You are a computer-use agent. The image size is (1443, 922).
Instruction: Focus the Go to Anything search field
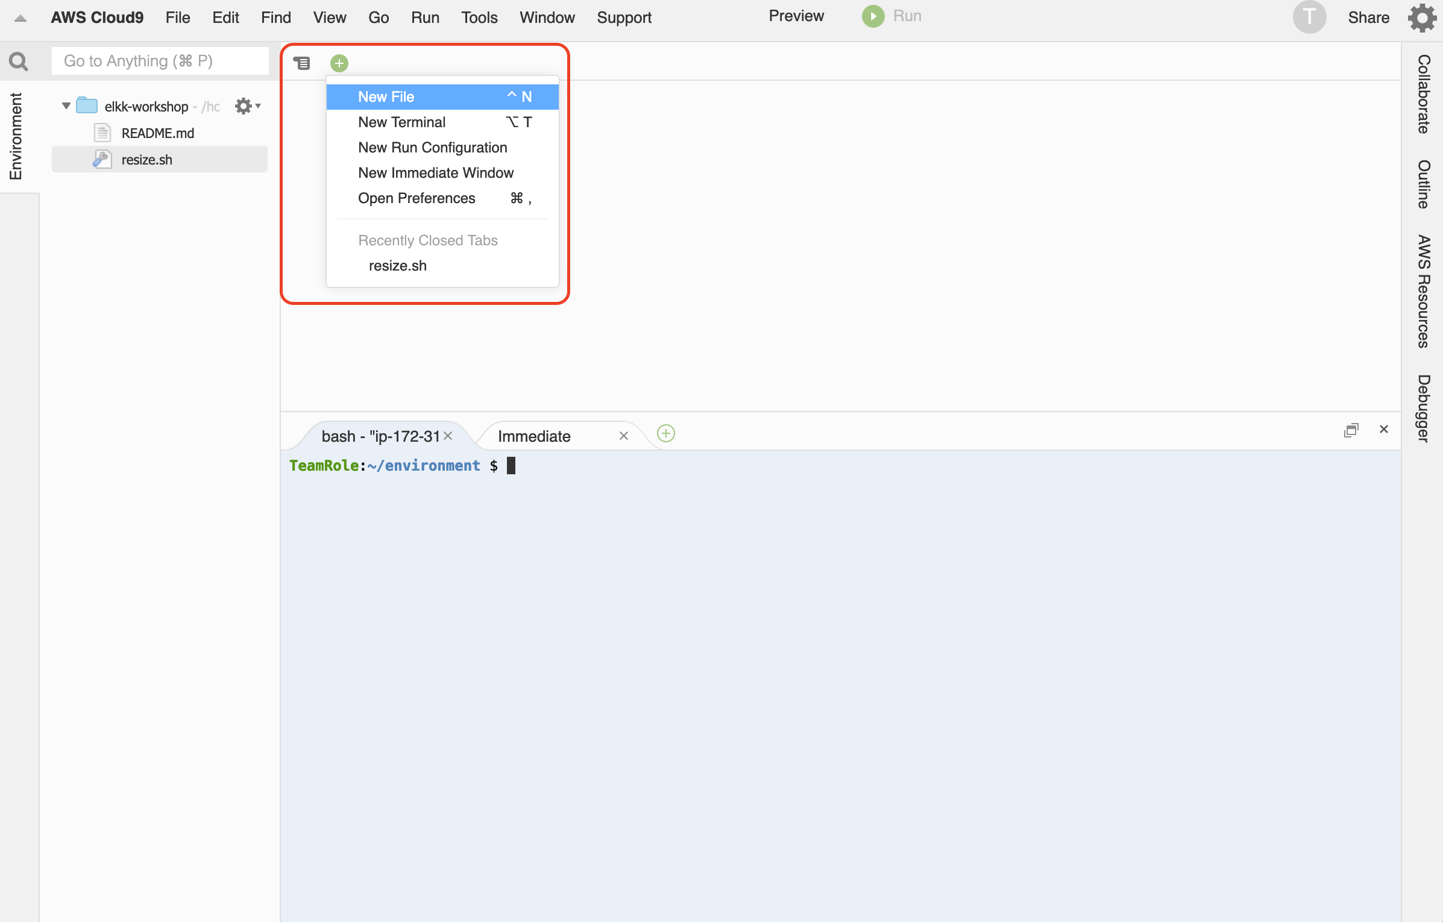tap(160, 61)
